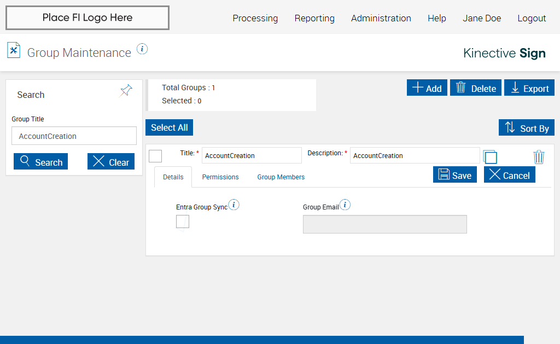The height and width of the screenshot is (344, 560).
Task: Click the Entra Group Sync info icon
Action: point(234,205)
